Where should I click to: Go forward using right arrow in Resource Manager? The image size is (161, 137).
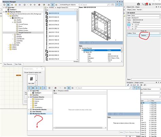35,5
